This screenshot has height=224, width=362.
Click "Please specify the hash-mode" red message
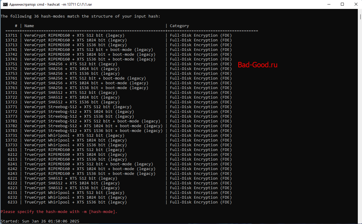[59, 212]
